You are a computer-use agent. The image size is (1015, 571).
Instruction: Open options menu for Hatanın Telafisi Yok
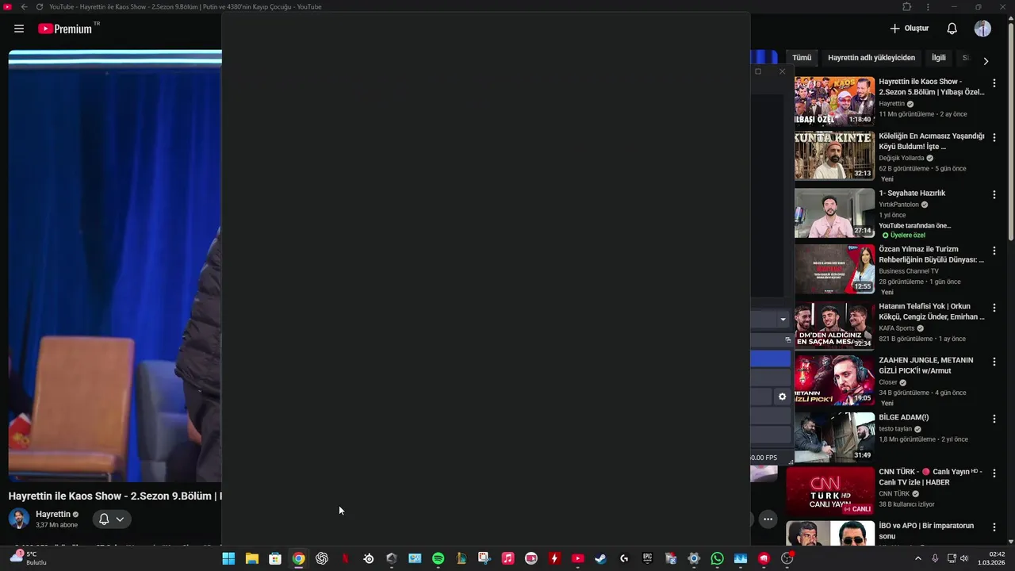coord(994,308)
